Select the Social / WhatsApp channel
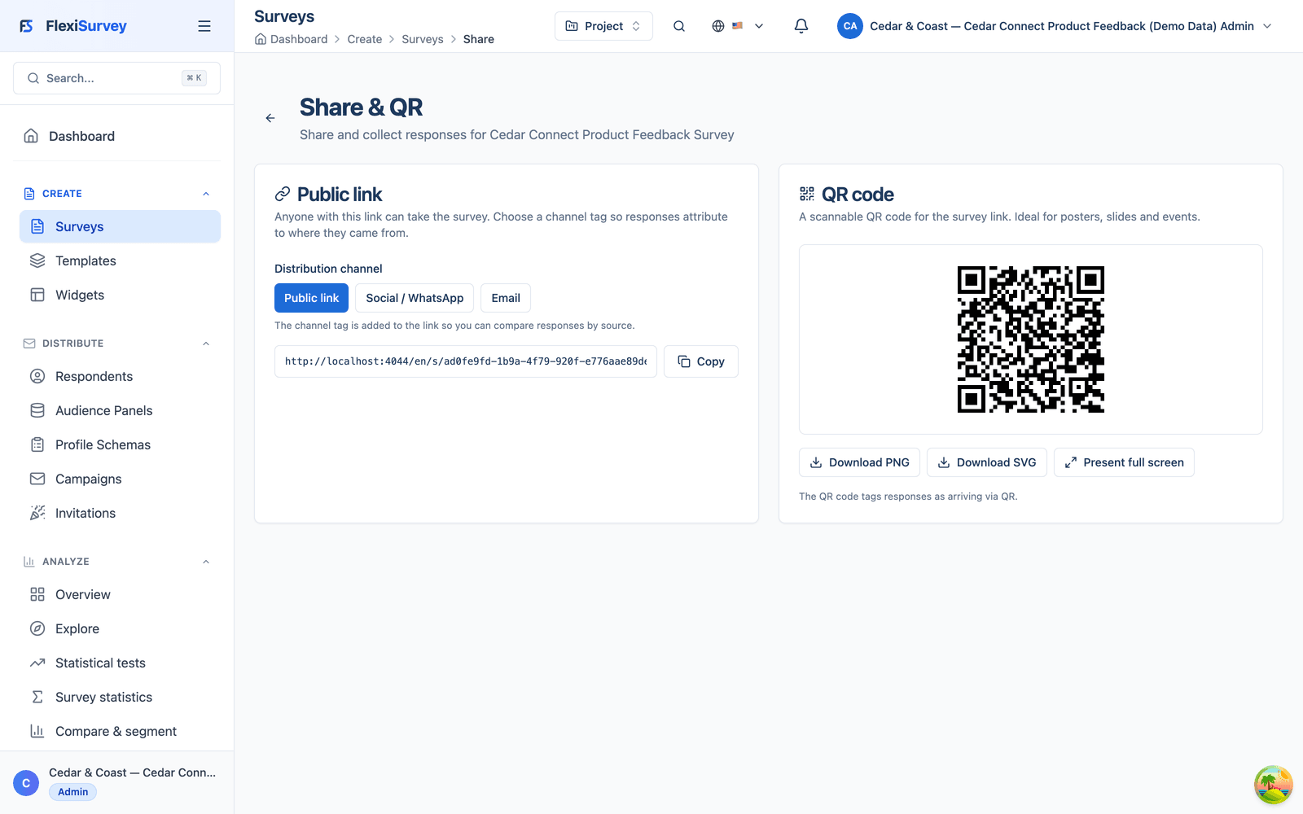The width and height of the screenshot is (1303, 814). [x=415, y=298]
